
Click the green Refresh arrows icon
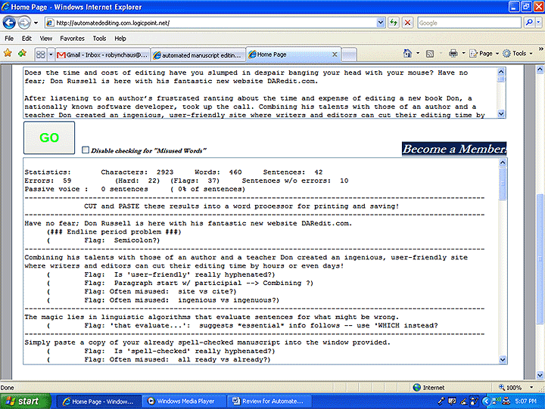(394, 23)
